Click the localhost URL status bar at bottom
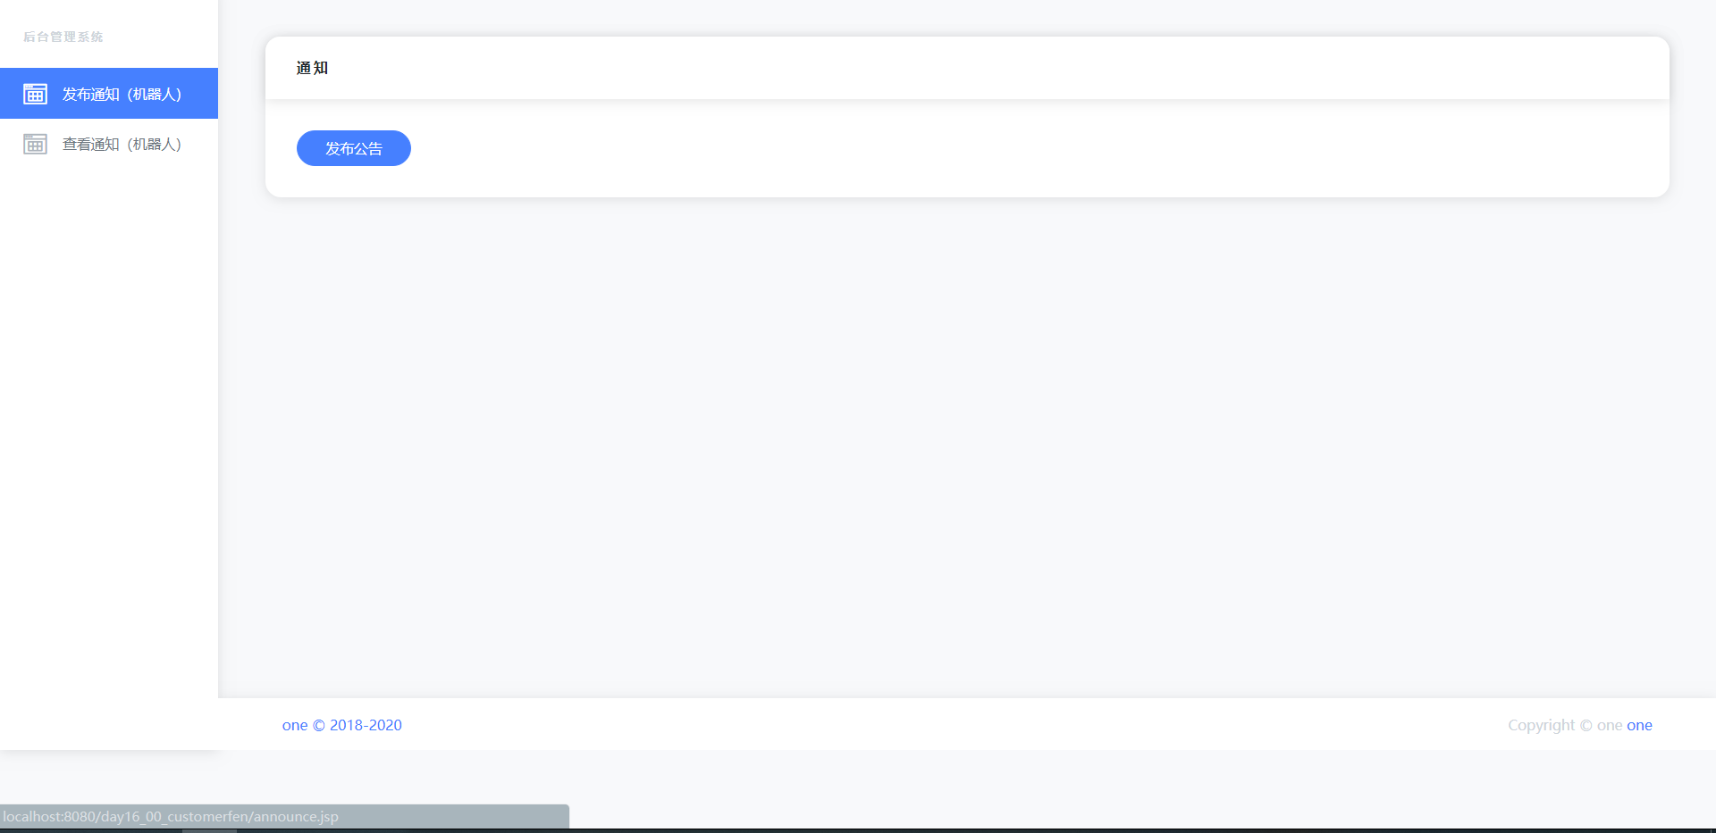1716x833 pixels. (x=284, y=816)
